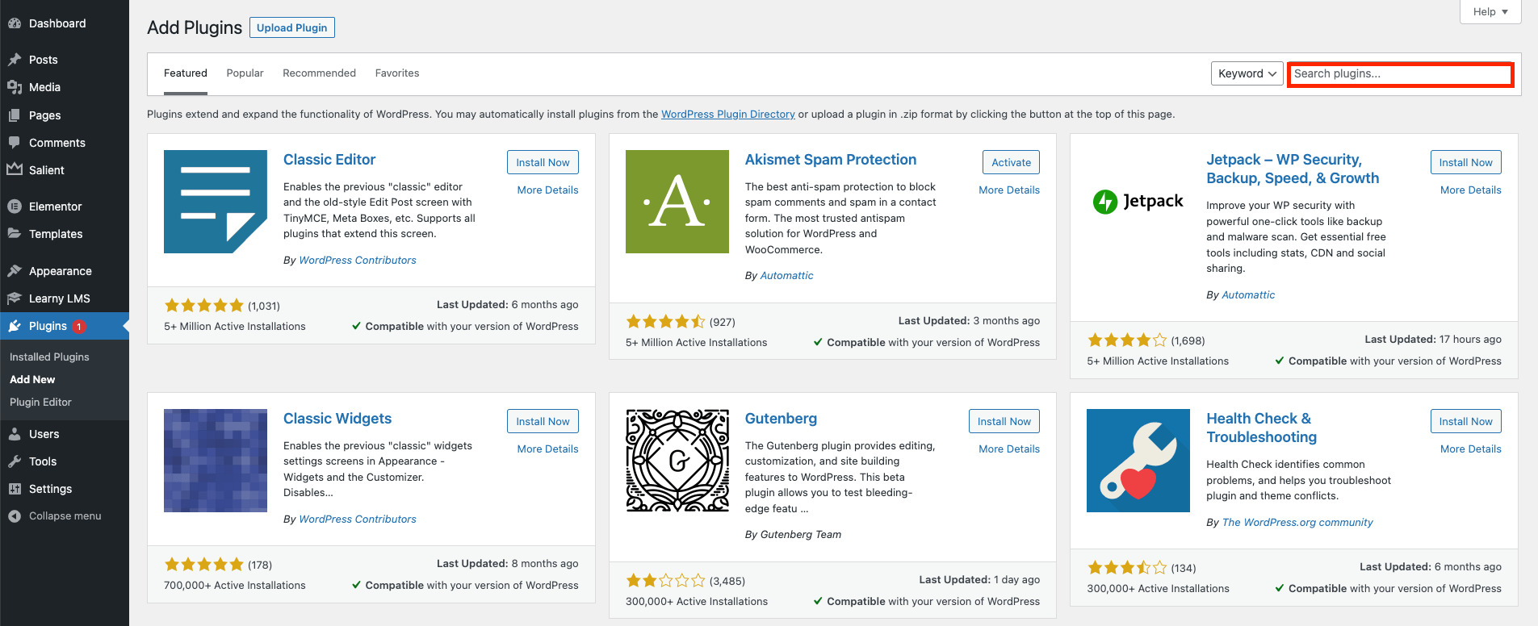The width and height of the screenshot is (1538, 626).
Task: Click the Classic Widgets title link
Action: point(337,419)
